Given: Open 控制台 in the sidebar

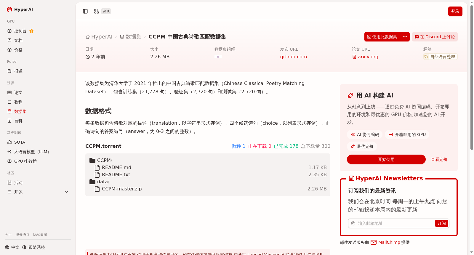Looking at the screenshot, I should [x=20, y=31].
